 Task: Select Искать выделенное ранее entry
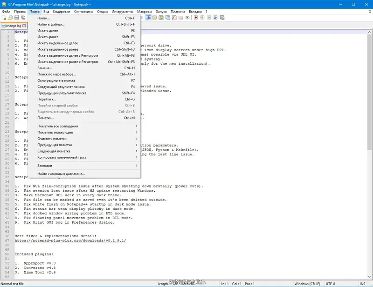[x=84, y=49]
